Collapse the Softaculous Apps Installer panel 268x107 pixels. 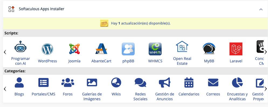(x=261, y=9)
